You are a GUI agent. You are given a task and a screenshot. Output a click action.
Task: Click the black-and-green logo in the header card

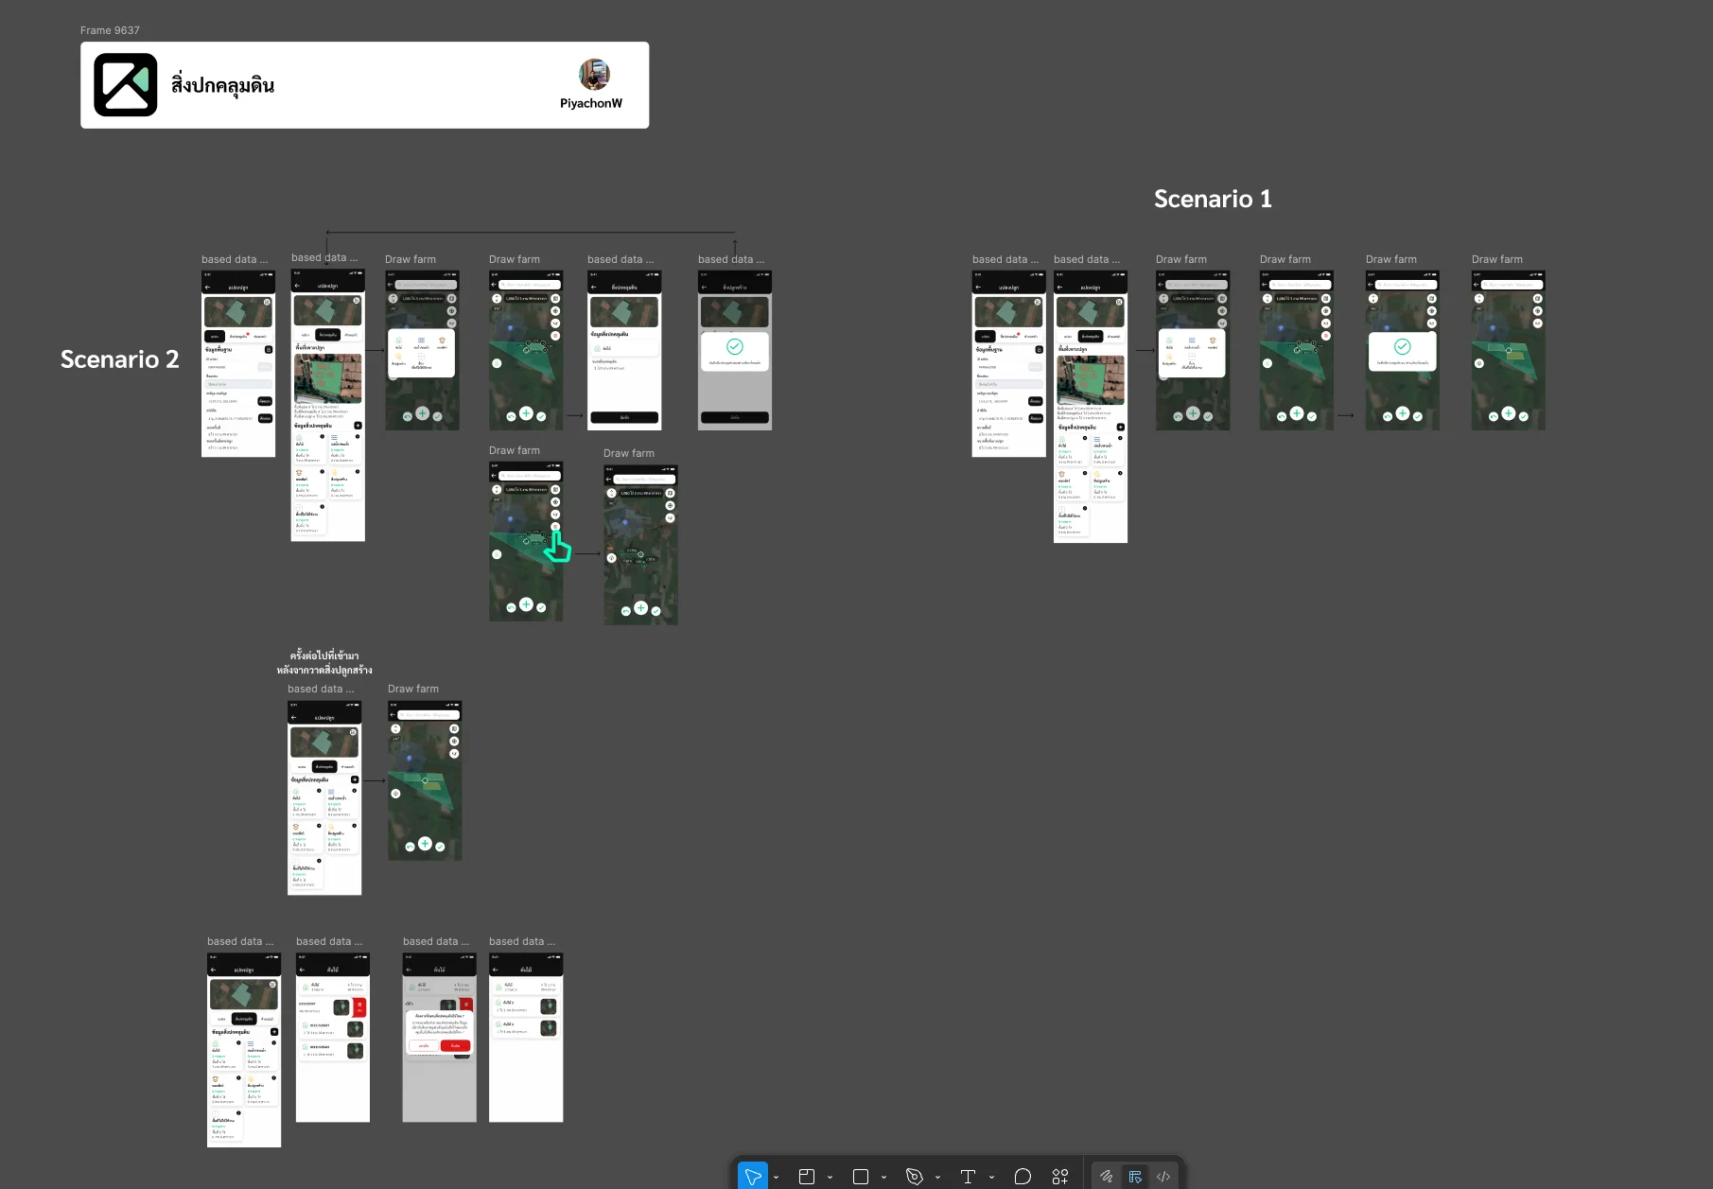(x=126, y=85)
